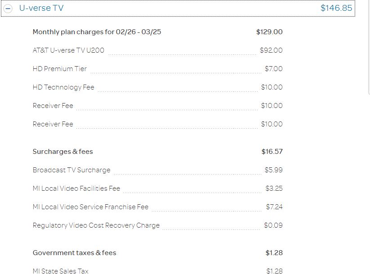The width and height of the screenshot is (370, 274).
Task: Select the AT&T U-verse TV U200 line item
Action: pyautogui.click(x=68, y=50)
